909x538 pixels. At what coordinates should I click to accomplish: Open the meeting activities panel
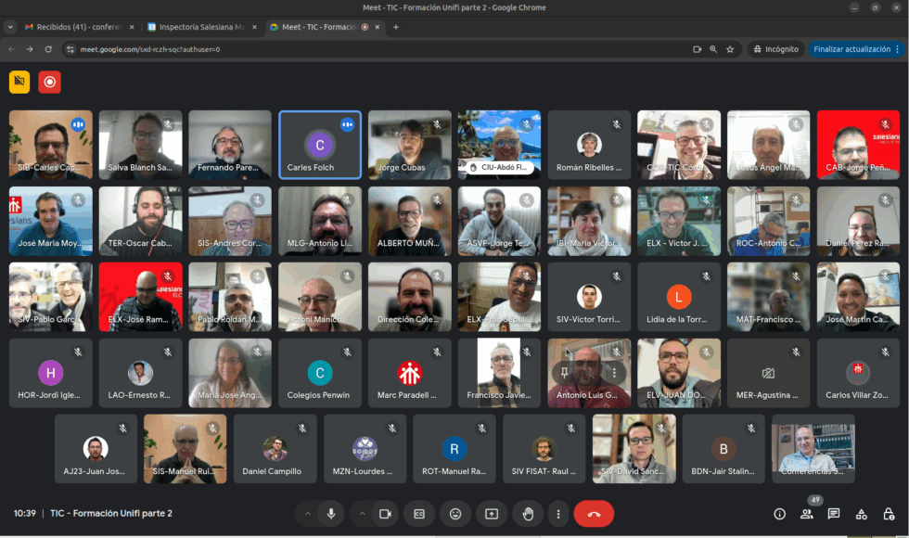pyautogui.click(x=861, y=514)
